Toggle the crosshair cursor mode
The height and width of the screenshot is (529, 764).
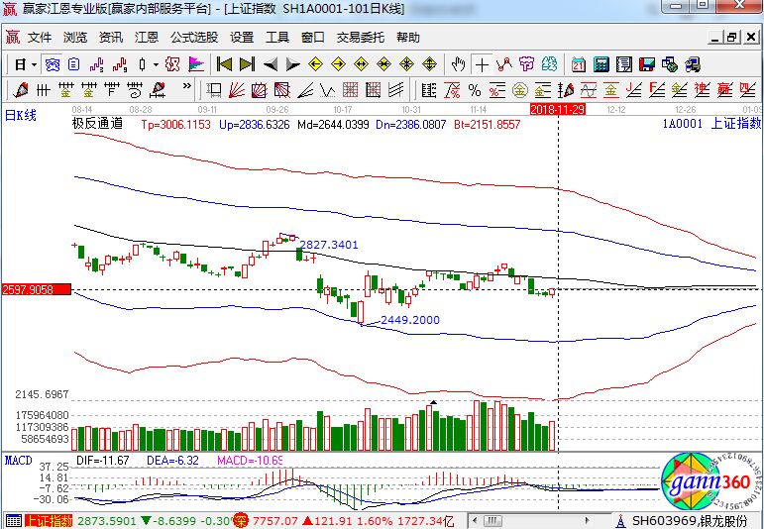click(x=482, y=64)
